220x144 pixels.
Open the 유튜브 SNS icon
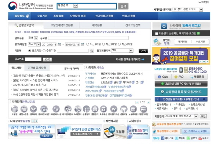point(200,138)
